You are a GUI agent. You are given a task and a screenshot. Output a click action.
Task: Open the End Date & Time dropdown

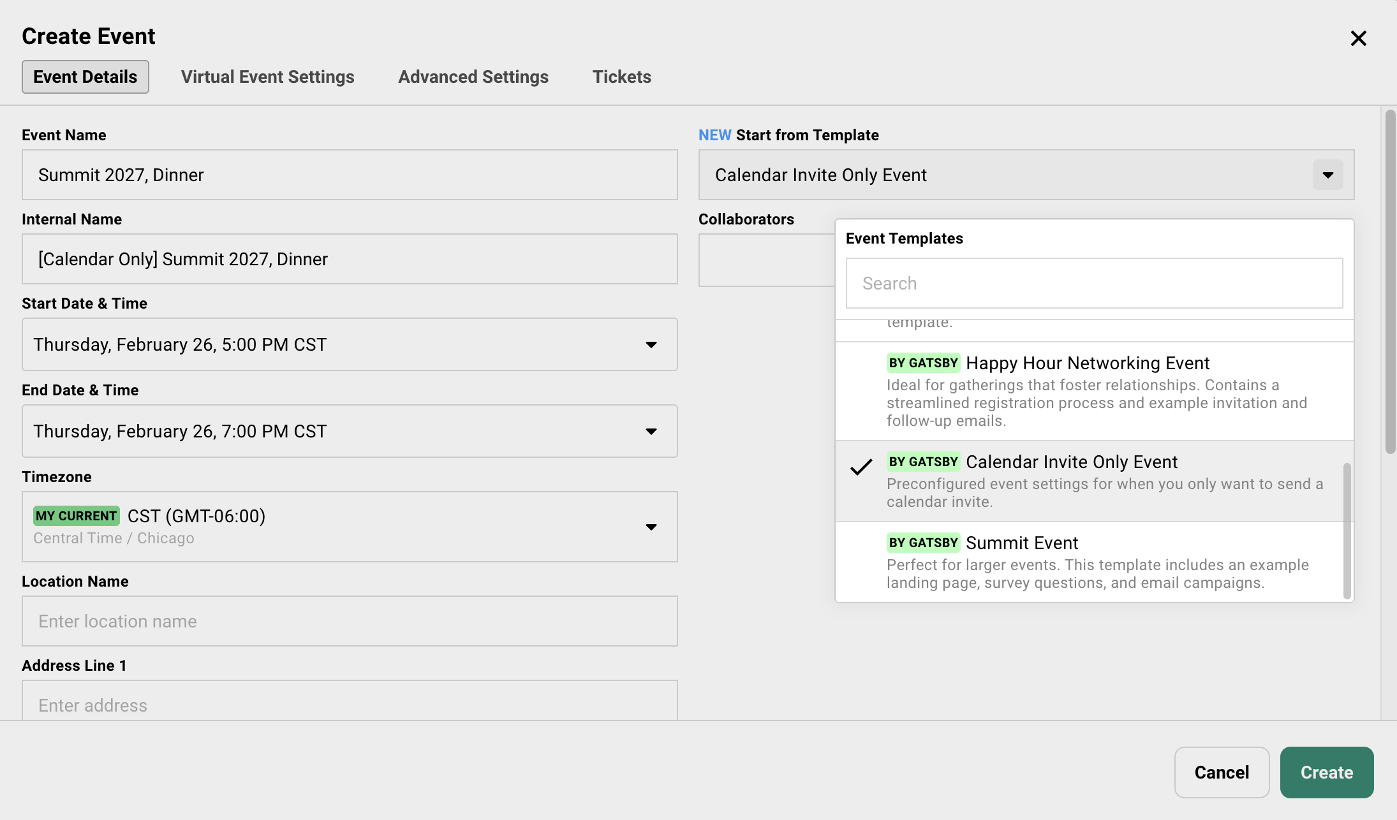tap(651, 431)
